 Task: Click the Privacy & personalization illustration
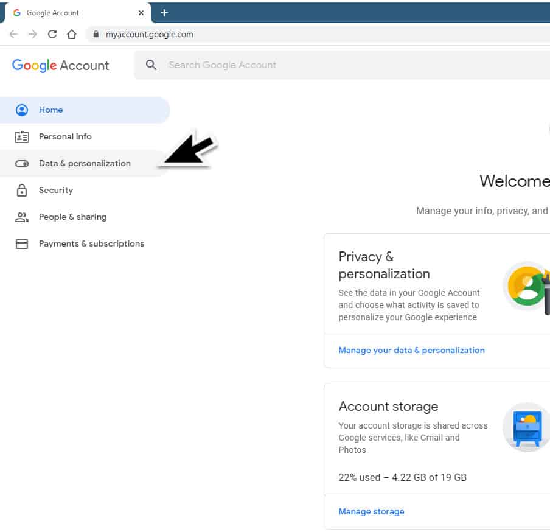527,286
